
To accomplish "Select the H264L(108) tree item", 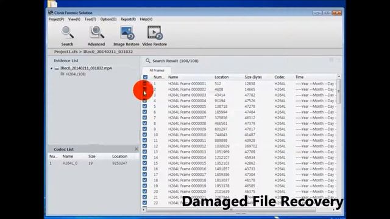I will click(x=76, y=74).
